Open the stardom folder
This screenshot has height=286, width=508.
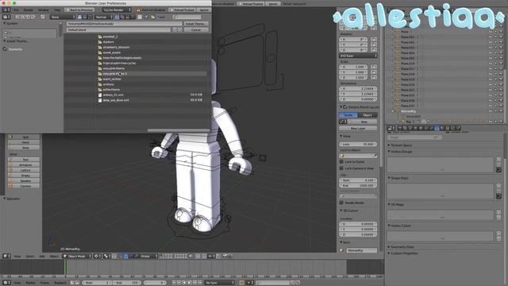108,42
